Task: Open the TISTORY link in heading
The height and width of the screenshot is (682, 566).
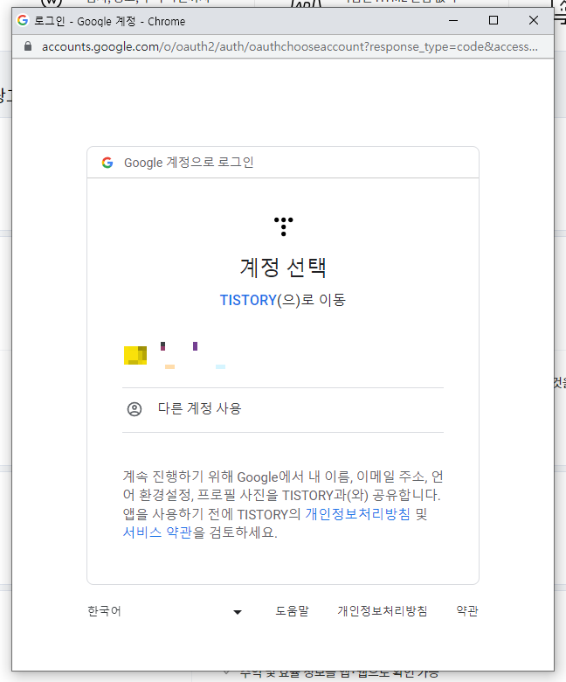Action: click(x=248, y=300)
